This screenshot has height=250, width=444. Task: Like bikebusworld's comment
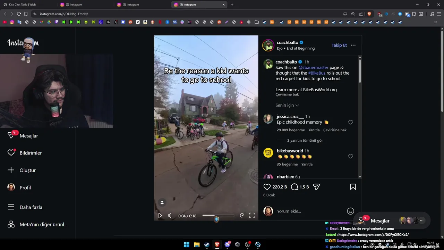351,156
